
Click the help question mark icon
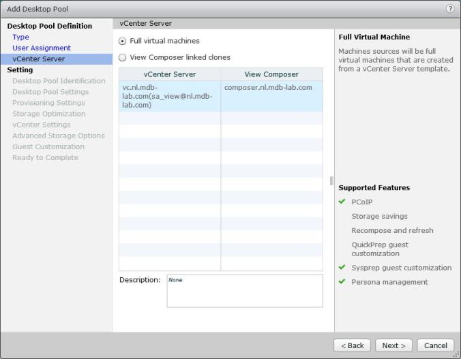point(450,8)
